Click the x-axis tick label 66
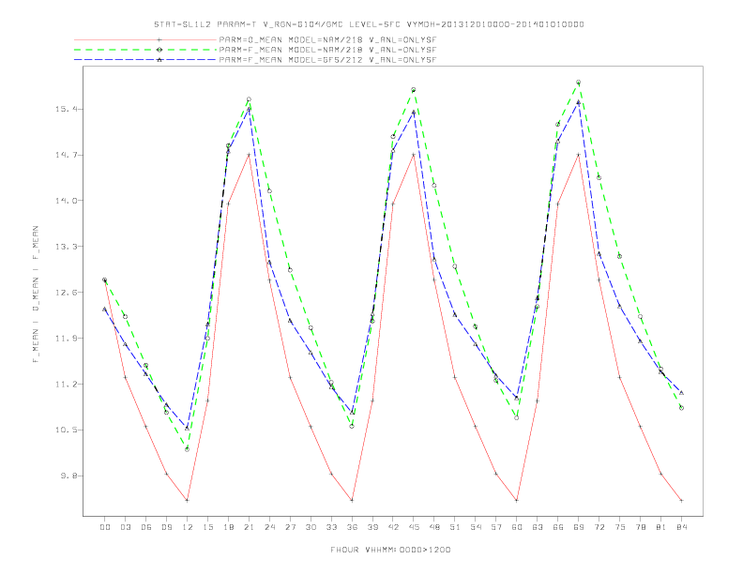 click(558, 527)
